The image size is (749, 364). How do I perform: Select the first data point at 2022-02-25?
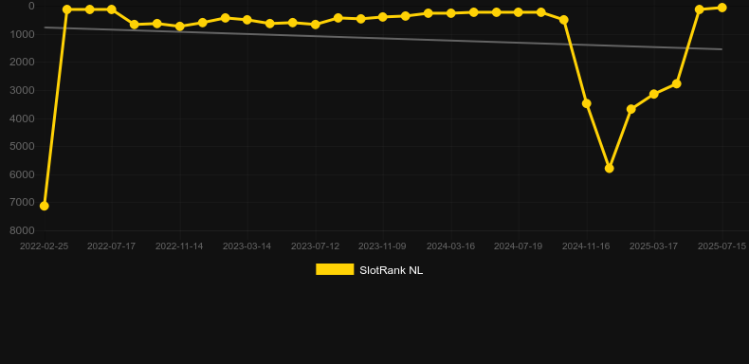(45, 206)
